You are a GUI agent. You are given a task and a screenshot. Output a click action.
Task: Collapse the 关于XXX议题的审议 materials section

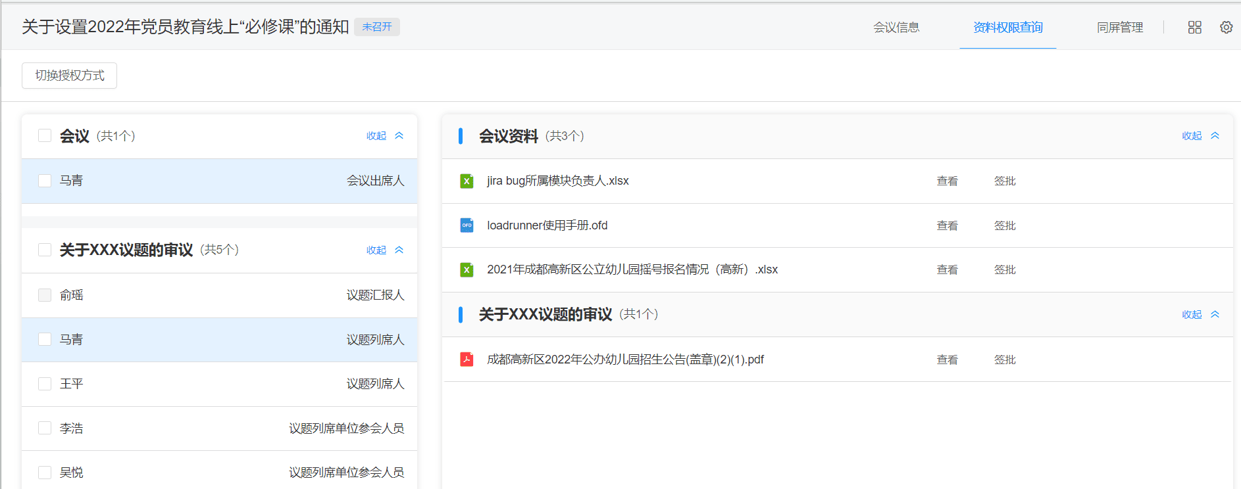[x=1200, y=314]
